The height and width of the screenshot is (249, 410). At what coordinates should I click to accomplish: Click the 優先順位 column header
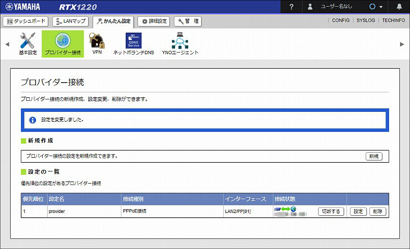click(x=33, y=199)
